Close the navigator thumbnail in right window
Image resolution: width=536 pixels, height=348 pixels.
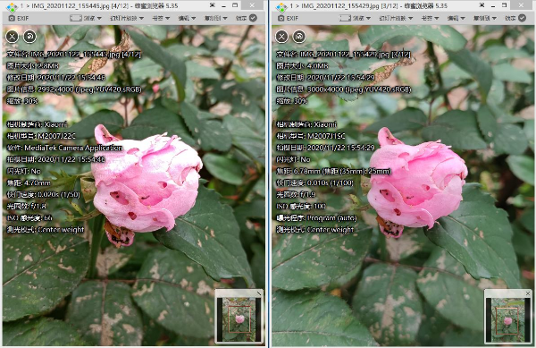527,293
